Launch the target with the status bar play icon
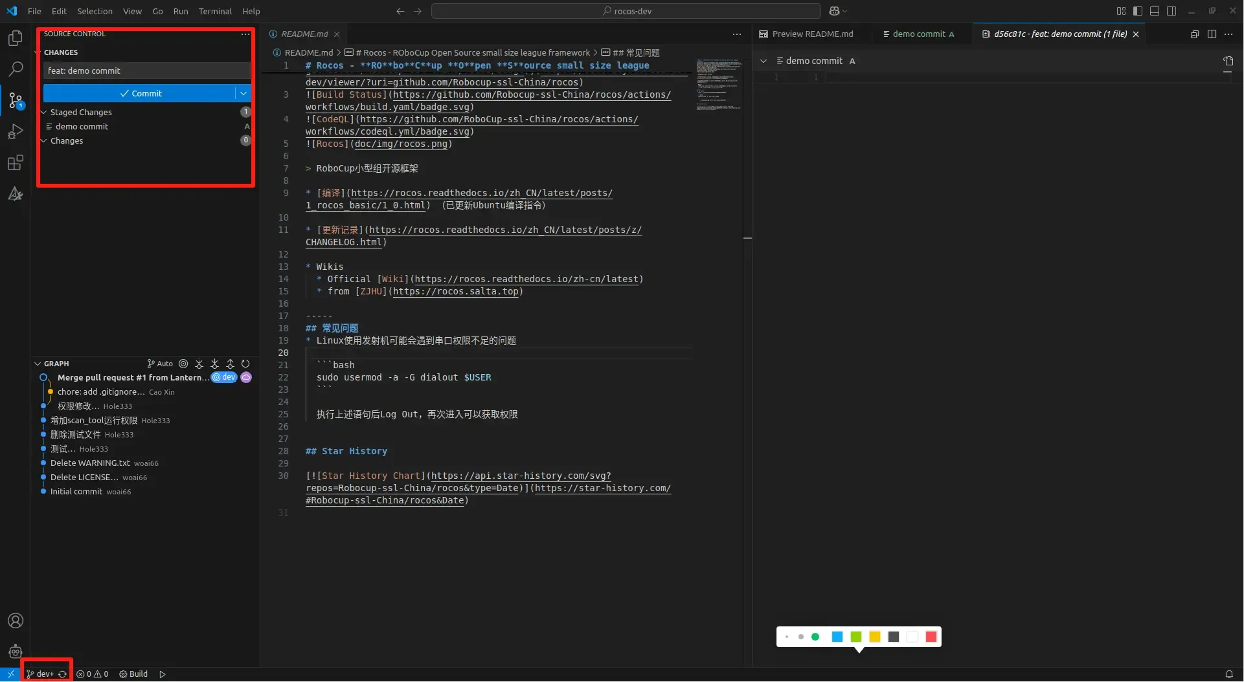The width and height of the screenshot is (1244, 682). [163, 674]
